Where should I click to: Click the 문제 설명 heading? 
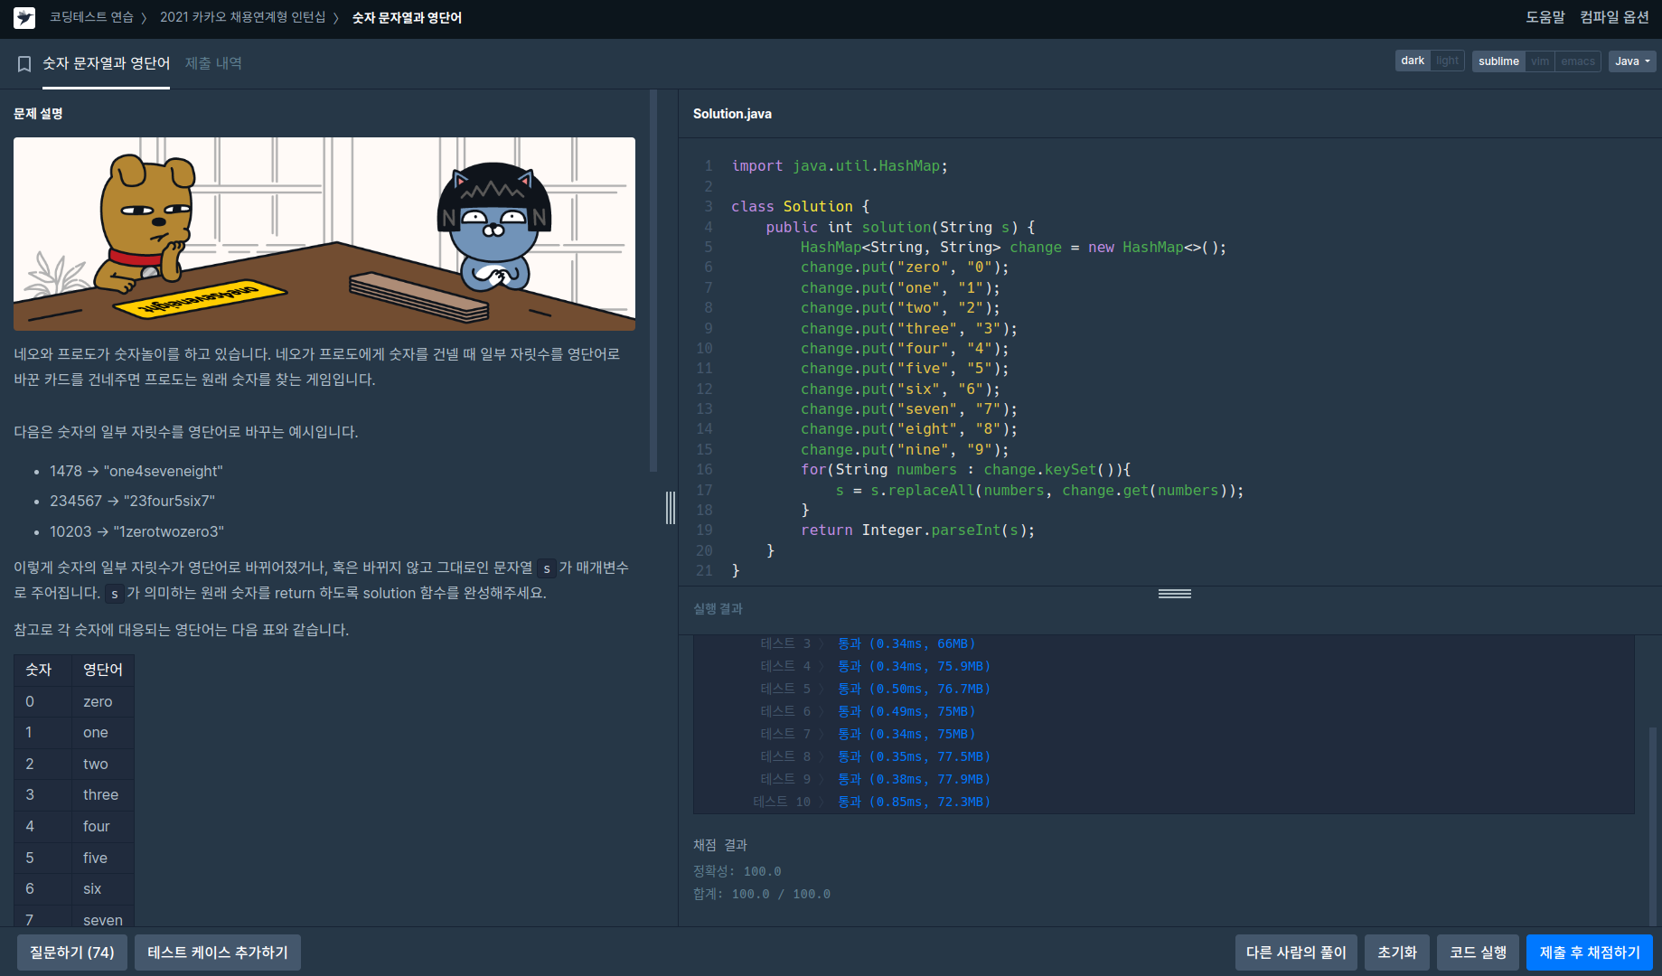point(38,114)
